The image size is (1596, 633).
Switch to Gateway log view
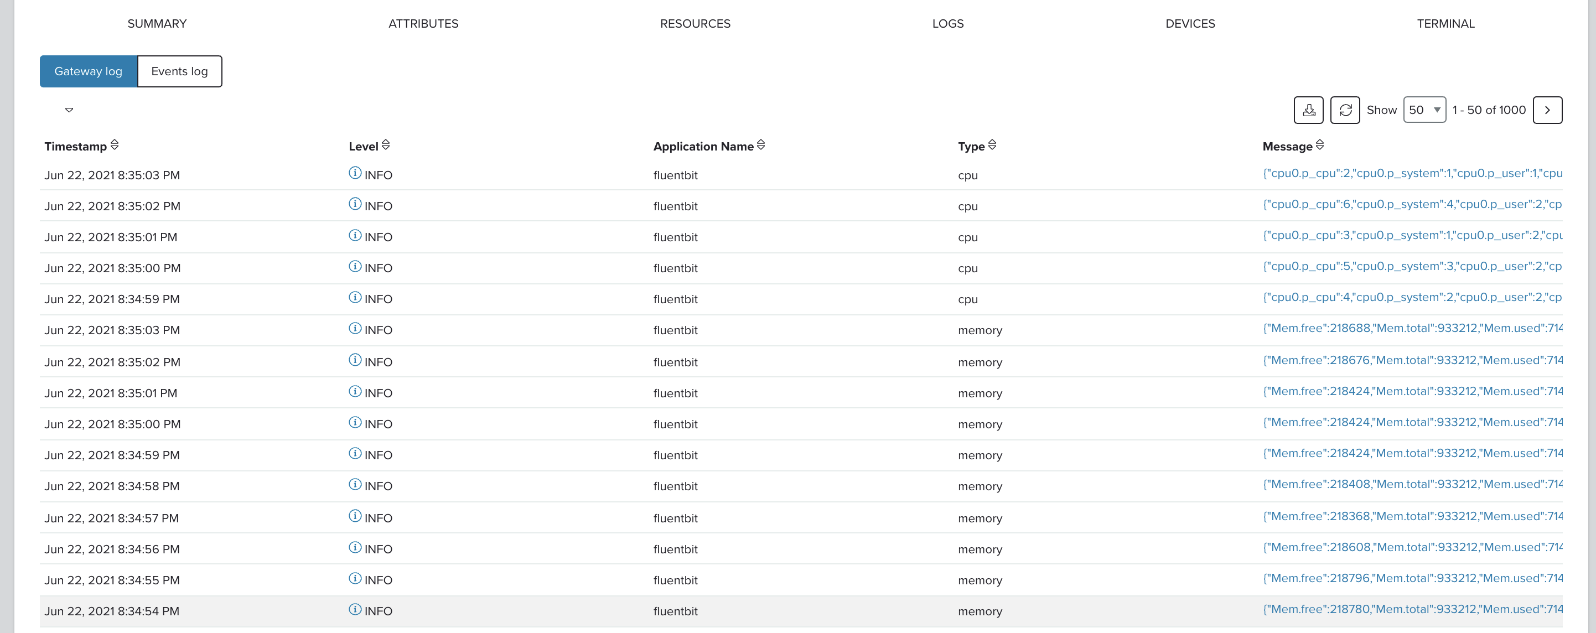click(x=89, y=71)
